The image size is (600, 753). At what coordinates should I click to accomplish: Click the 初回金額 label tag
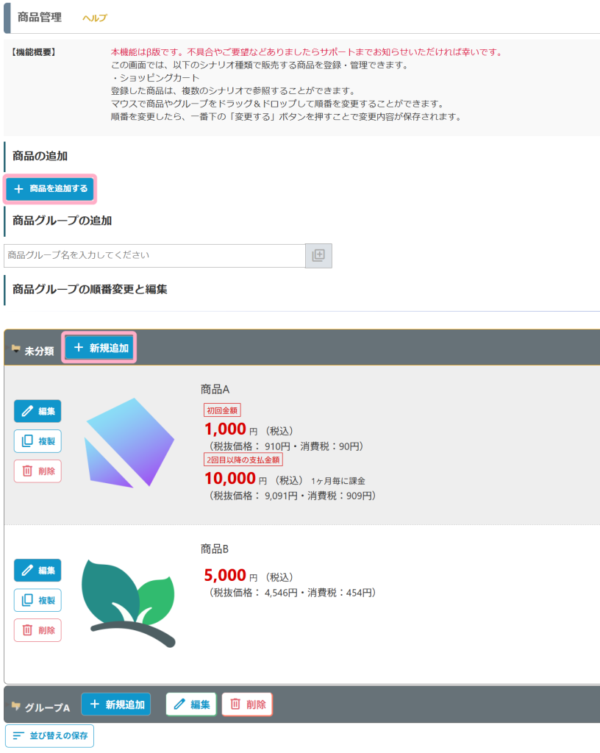click(222, 410)
